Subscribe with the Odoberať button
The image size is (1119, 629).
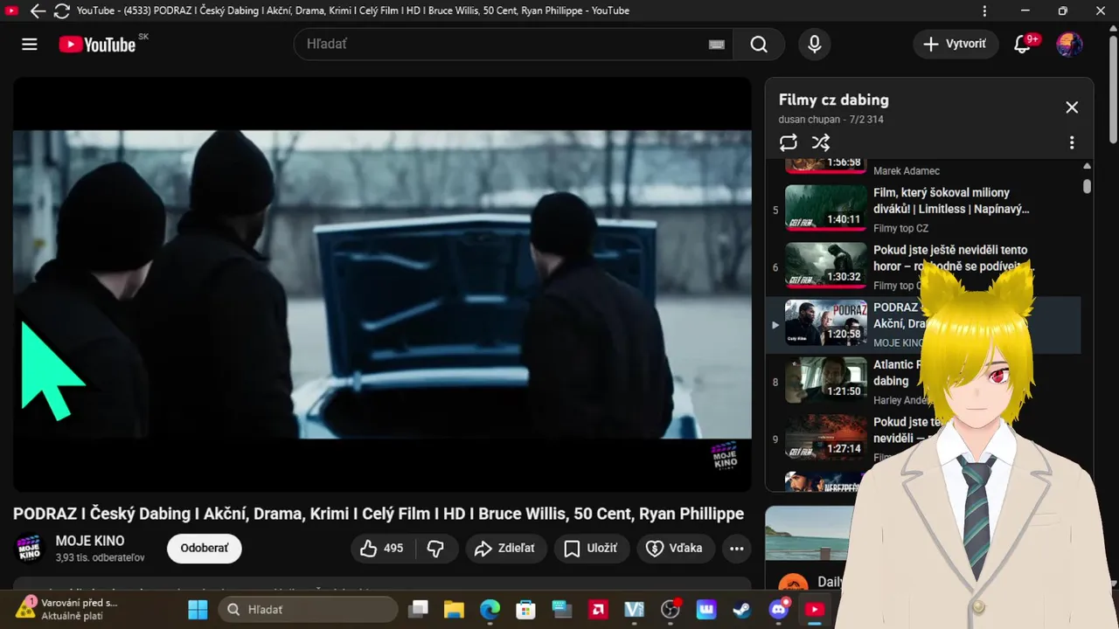pyautogui.click(x=205, y=549)
